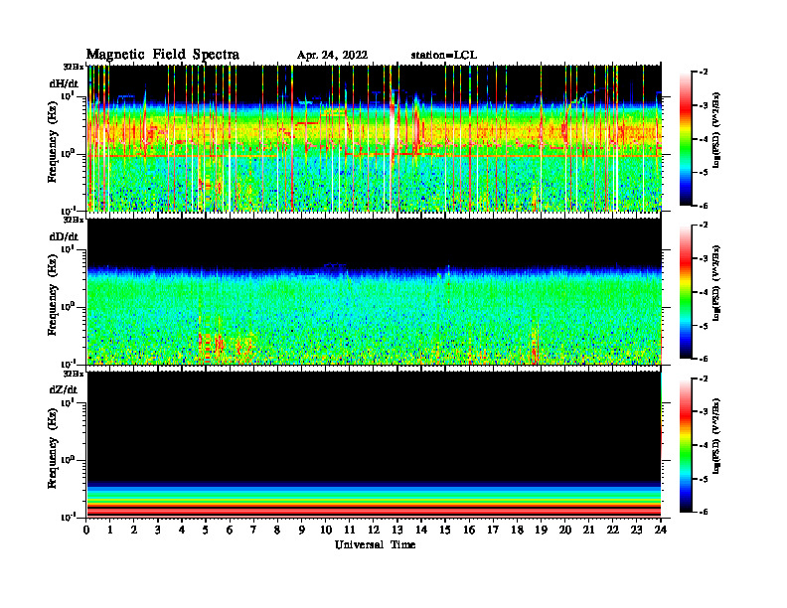Select the dZ/dt panel label
The width and height of the screenshot is (787, 608).
pos(64,389)
